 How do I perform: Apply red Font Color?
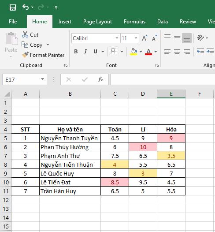tap(148, 52)
